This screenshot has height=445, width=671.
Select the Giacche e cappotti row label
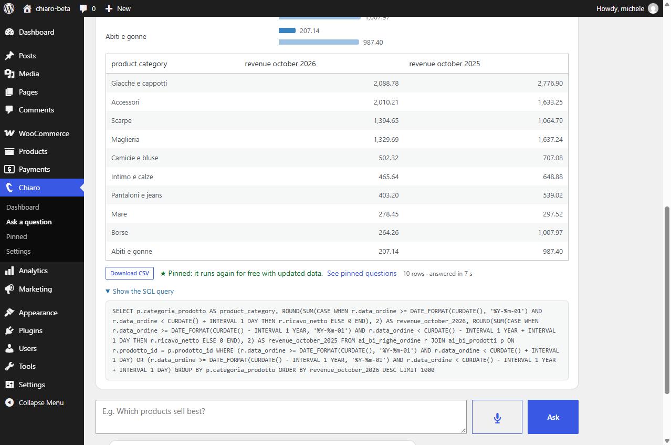139,83
